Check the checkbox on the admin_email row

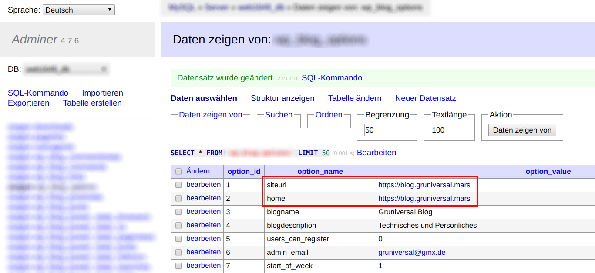pos(178,252)
